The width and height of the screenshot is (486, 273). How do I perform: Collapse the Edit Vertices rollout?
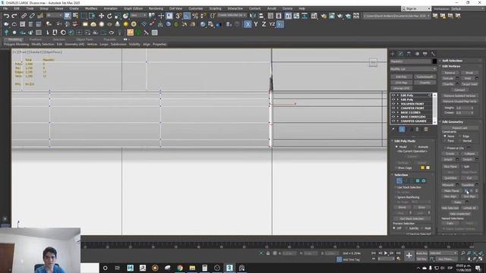451,66
